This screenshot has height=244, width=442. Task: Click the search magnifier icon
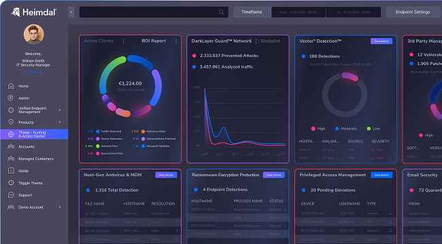click(222, 12)
